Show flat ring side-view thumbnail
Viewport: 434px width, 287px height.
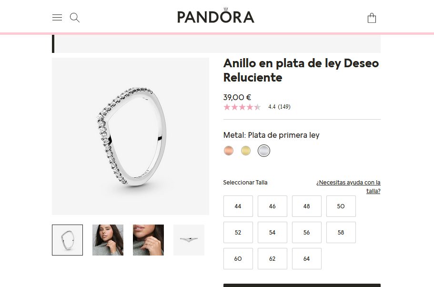pyautogui.click(x=189, y=240)
